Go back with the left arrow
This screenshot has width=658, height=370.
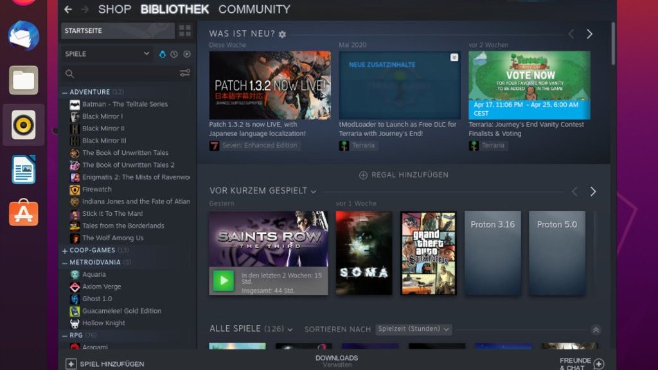click(x=68, y=10)
